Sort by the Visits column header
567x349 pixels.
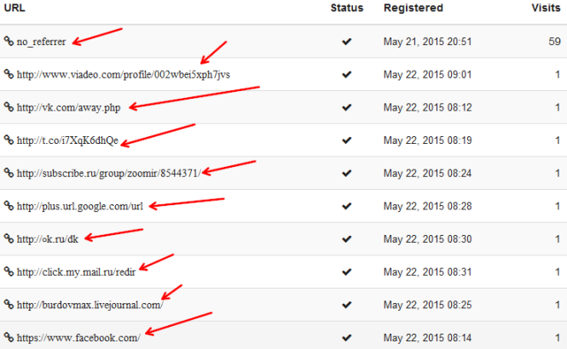click(x=546, y=8)
